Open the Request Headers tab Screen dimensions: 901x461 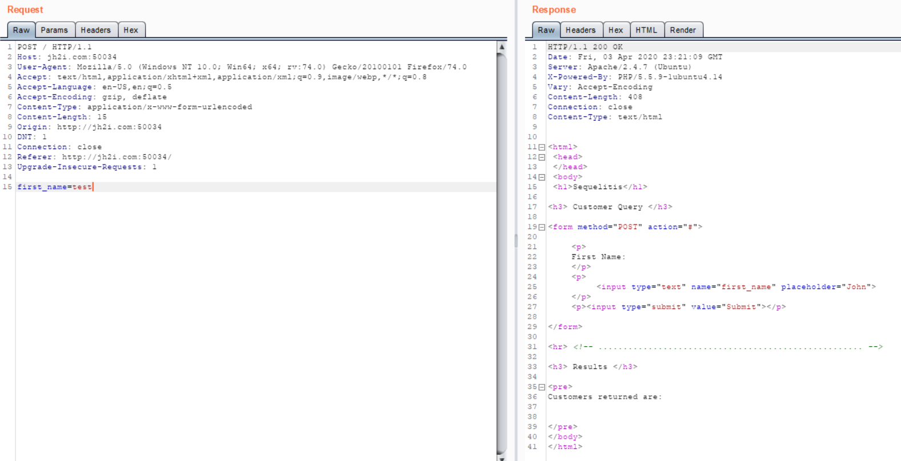pos(95,30)
